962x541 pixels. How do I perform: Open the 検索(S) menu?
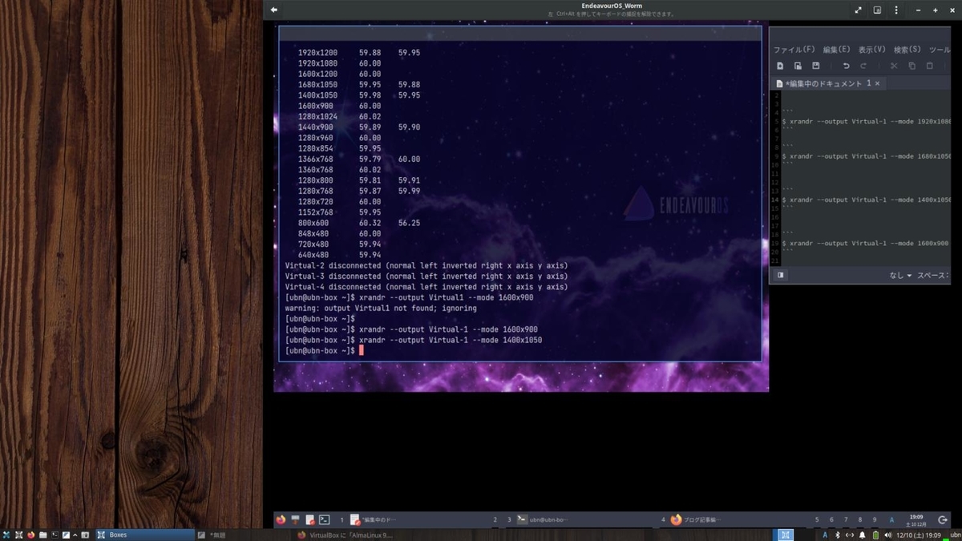tap(907, 50)
